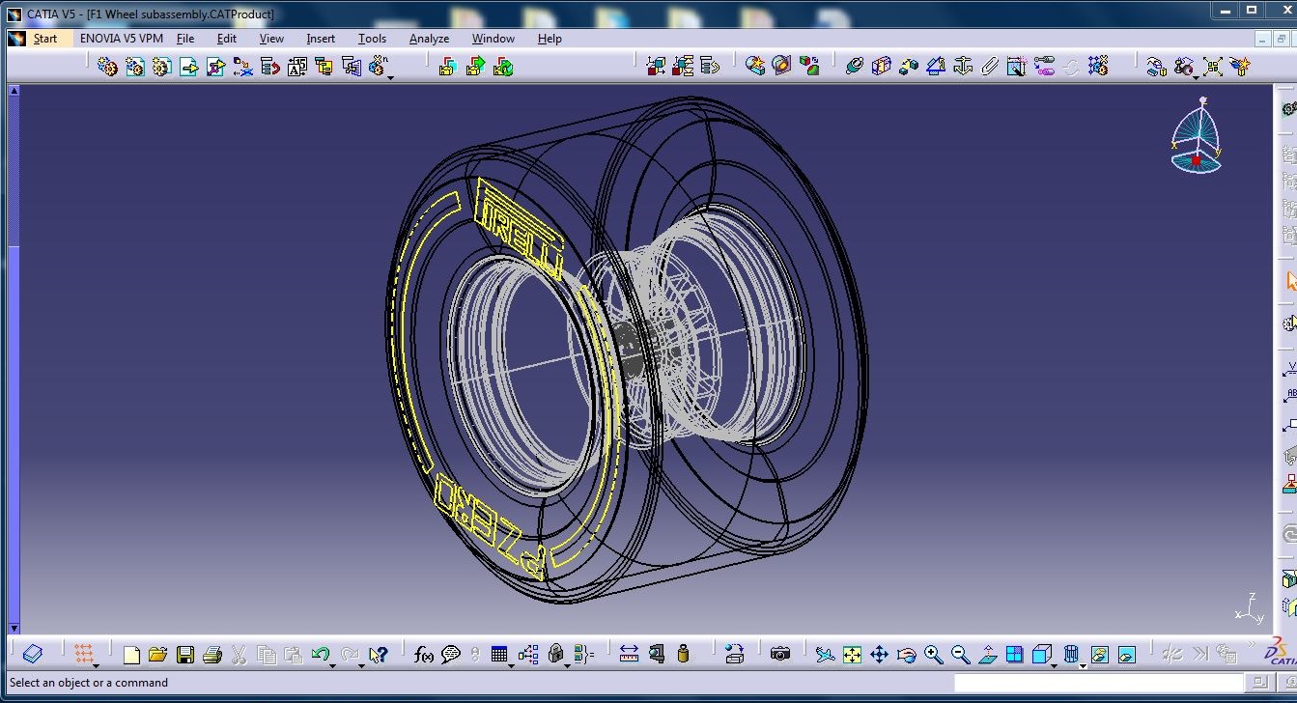
Task: Click the New Product icon
Action: click(x=134, y=66)
